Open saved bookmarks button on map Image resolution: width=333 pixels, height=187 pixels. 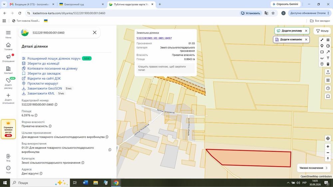coord(328,96)
